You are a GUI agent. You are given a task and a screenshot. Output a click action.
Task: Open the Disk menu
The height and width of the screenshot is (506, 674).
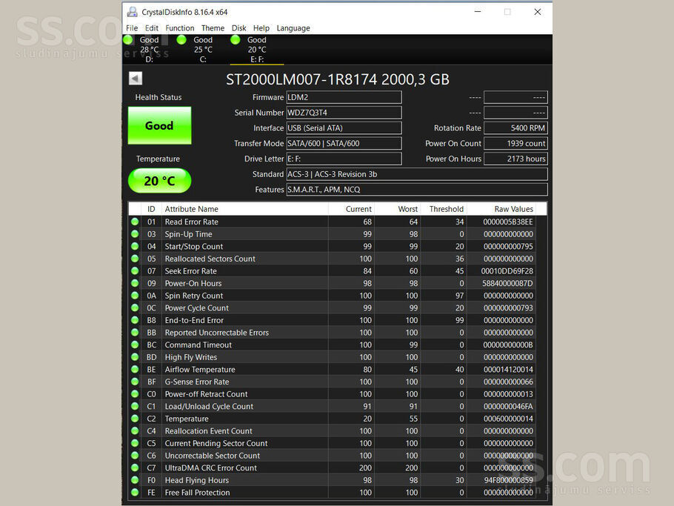(238, 28)
